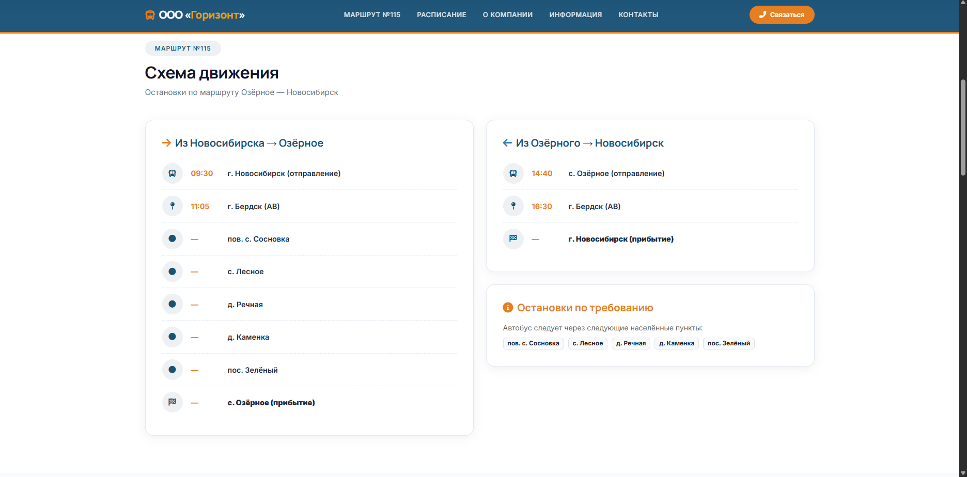The height and width of the screenshot is (477, 967).
Task: Navigate to the КОНТАКТЫ menu item
Action: point(638,14)
